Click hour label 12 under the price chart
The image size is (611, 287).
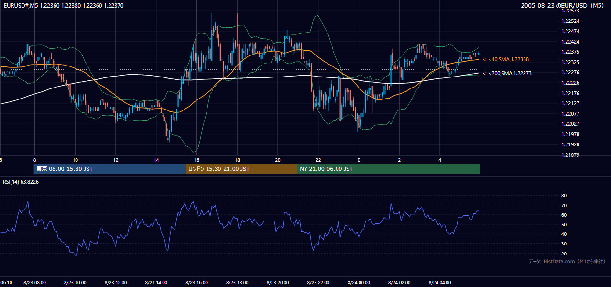(116, 159)
